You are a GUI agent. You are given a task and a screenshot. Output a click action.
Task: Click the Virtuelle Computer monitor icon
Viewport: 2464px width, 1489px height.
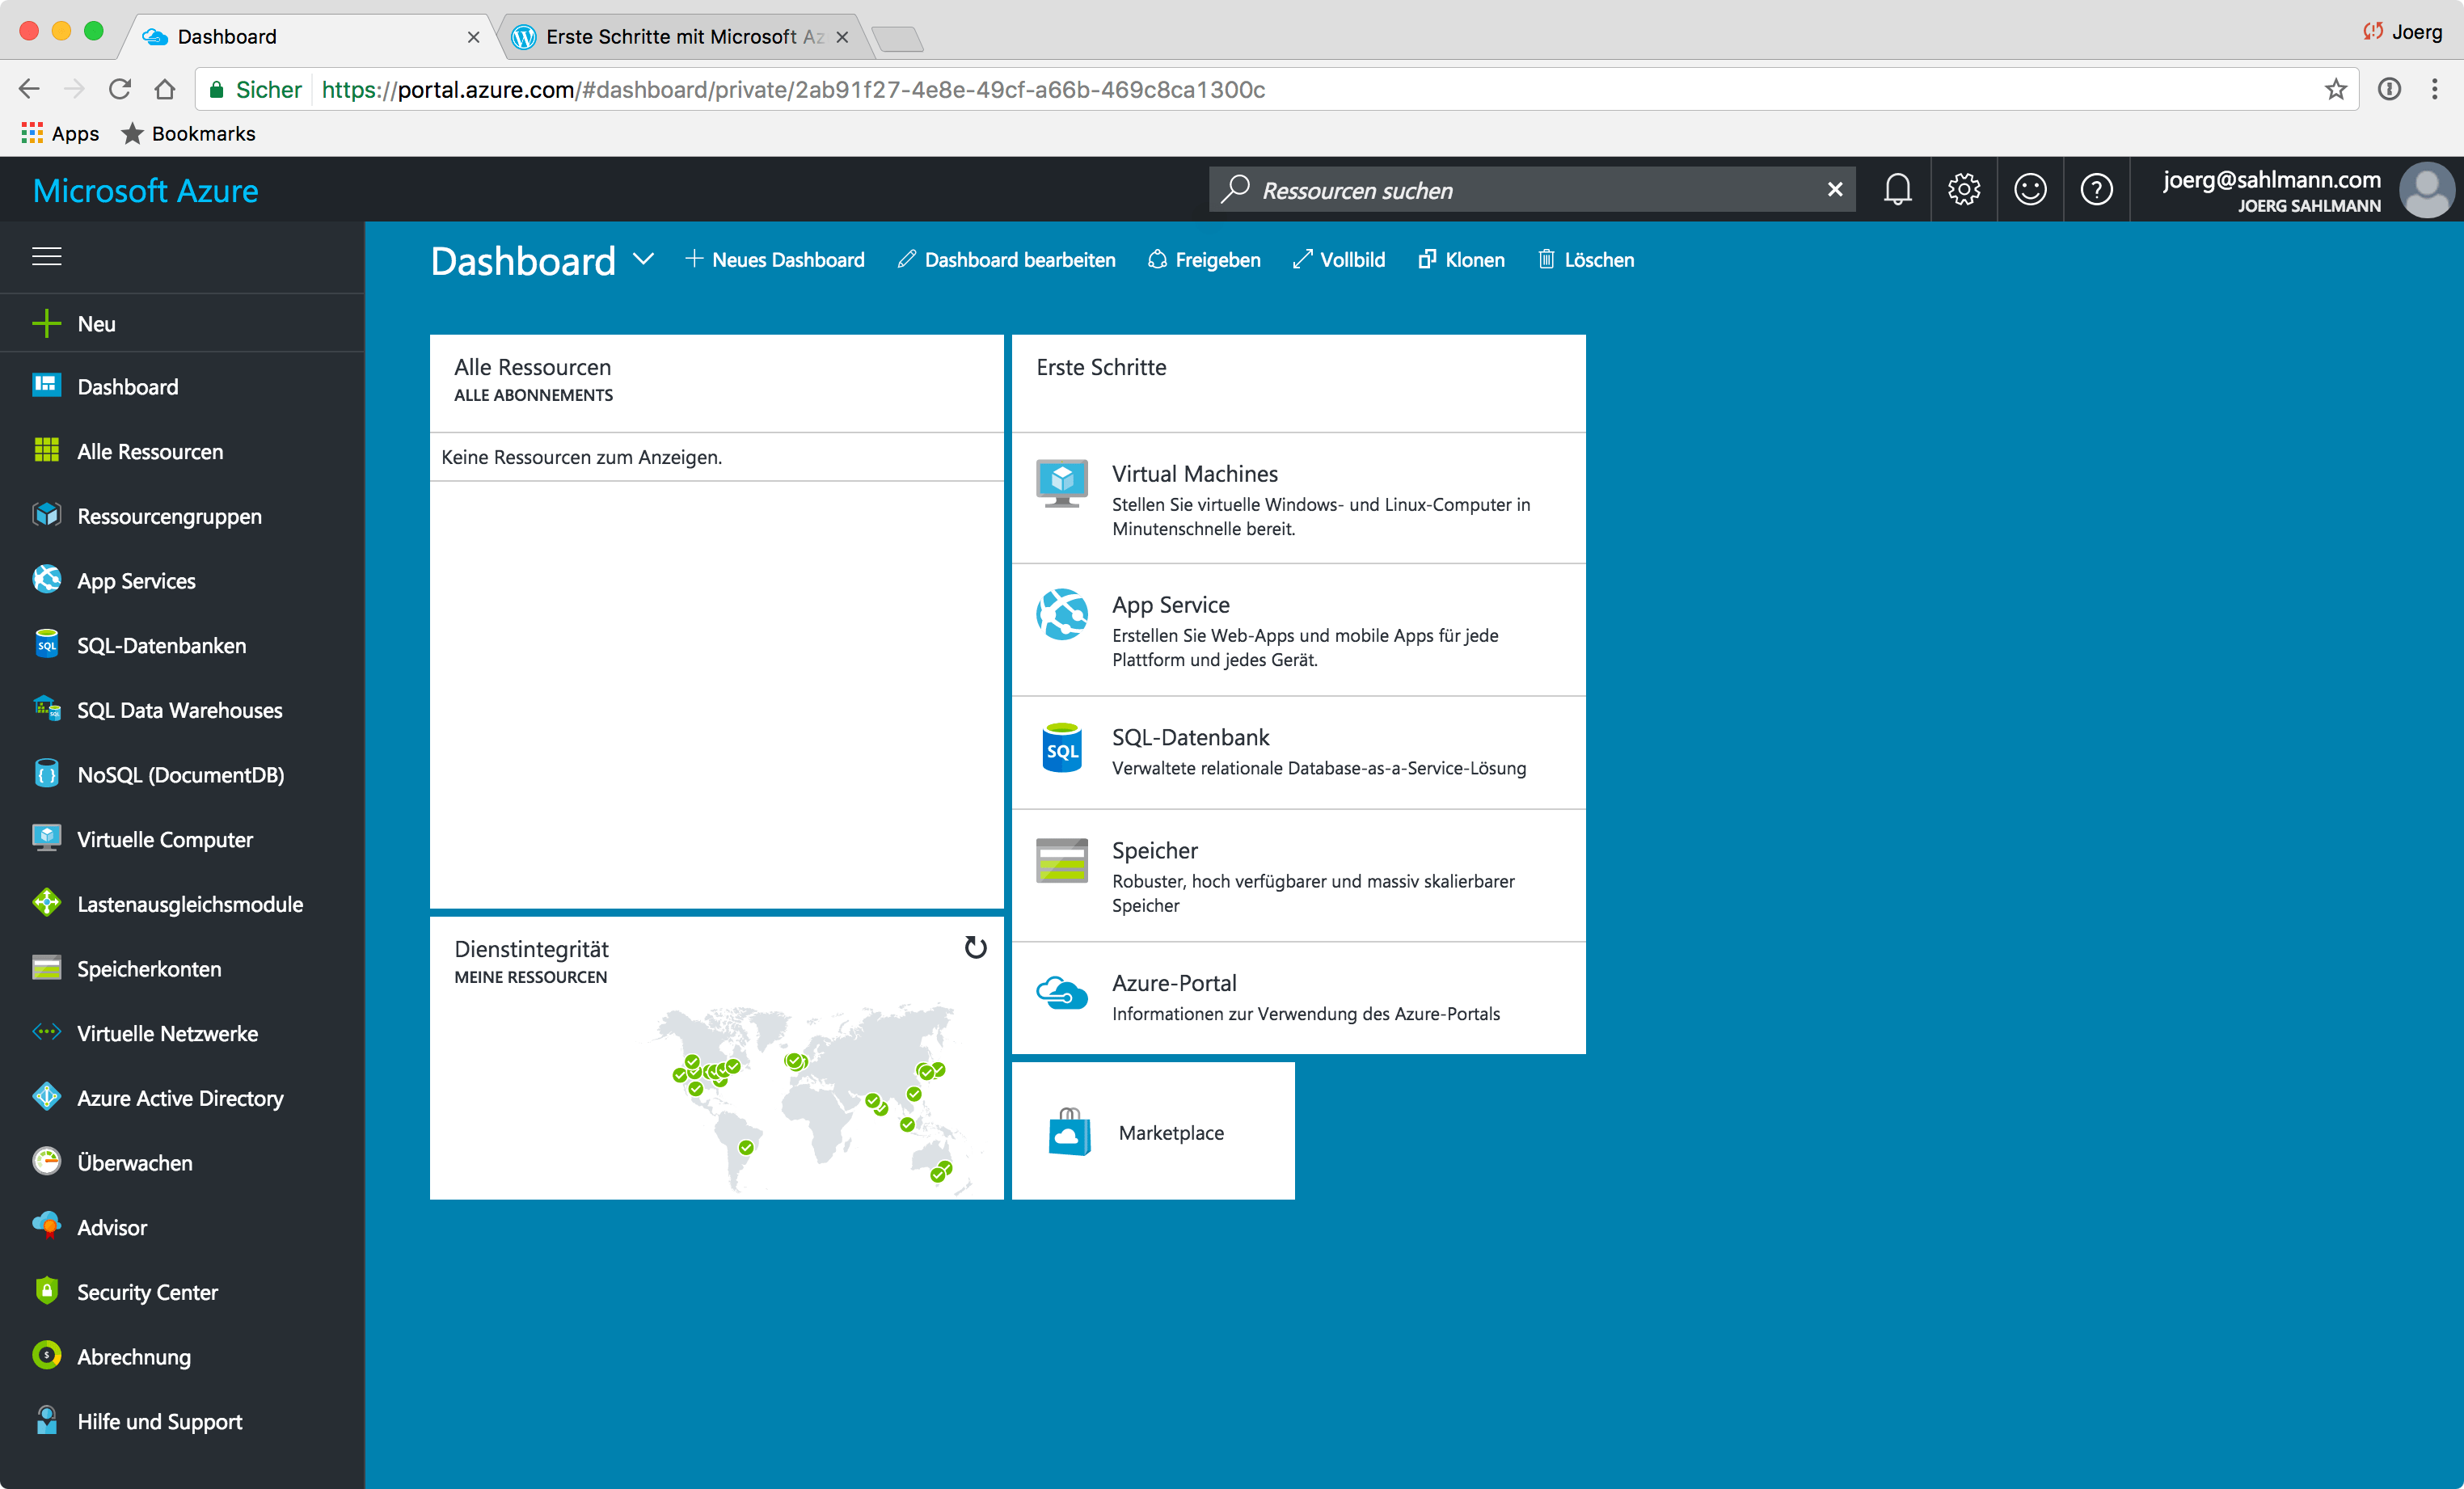pos(46,838)
